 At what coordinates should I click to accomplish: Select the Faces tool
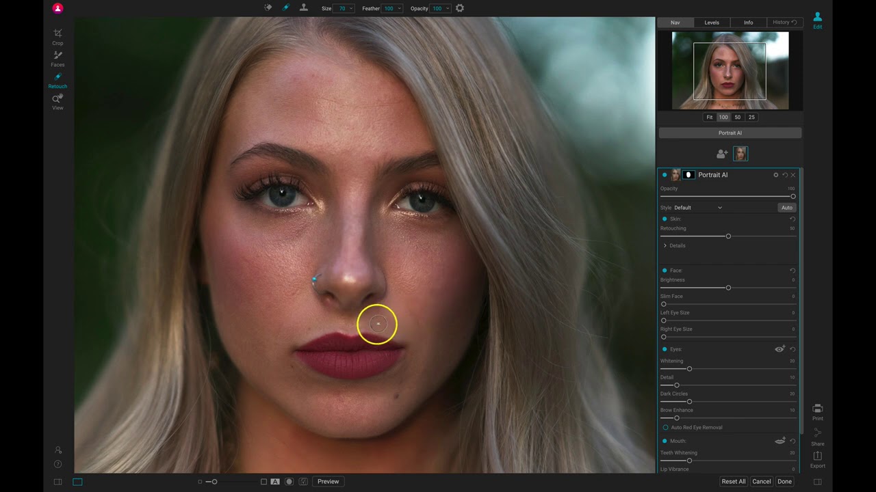tap(57, 59)
